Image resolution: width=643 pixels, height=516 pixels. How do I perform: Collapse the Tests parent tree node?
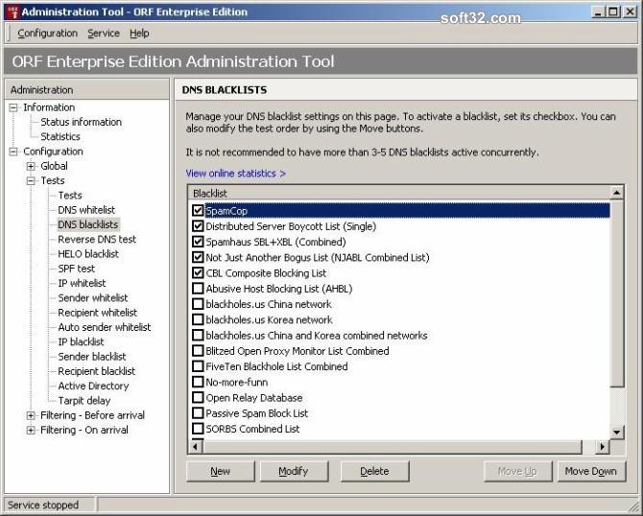[x=31, y=180]
